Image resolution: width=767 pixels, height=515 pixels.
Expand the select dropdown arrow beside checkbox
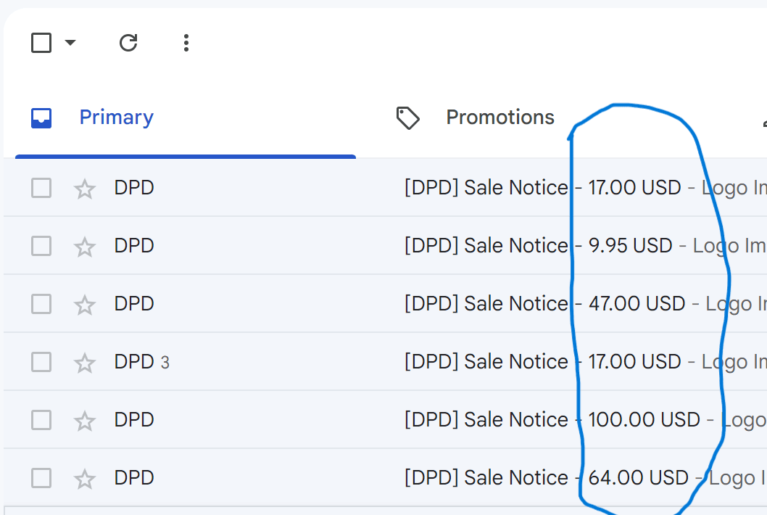(x=70, y=43)
